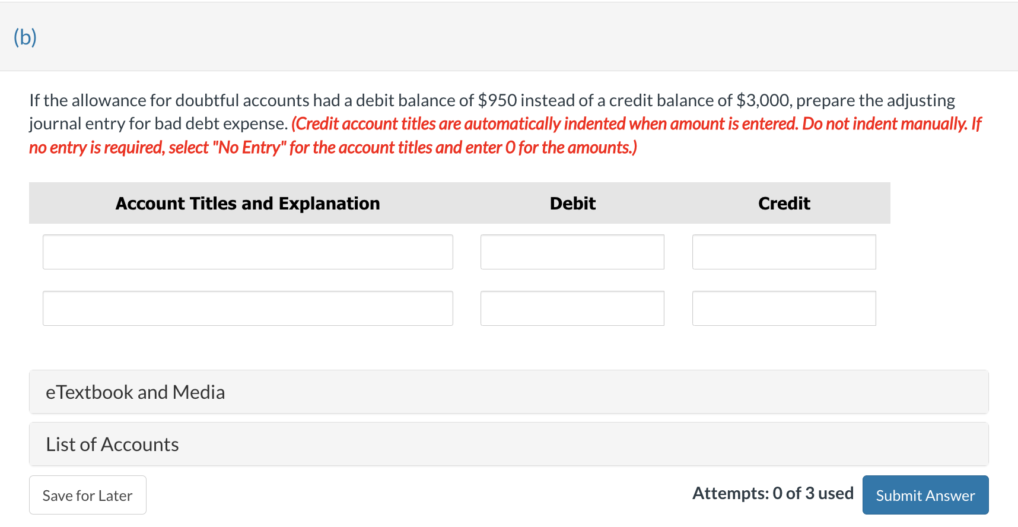Open the second Account Titles dropdown
The width and height of the screenshot is (1018, 527).
pos(247,308)
